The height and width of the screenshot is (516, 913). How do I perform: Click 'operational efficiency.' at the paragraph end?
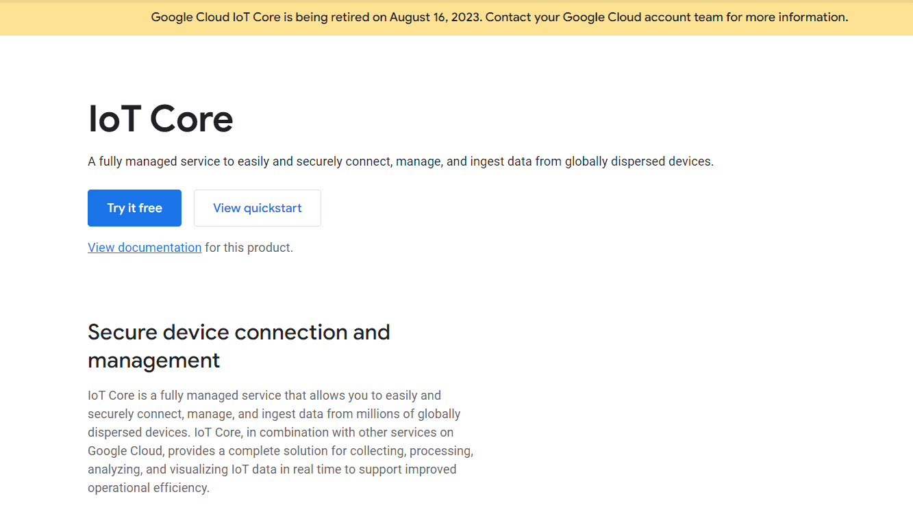149,488
